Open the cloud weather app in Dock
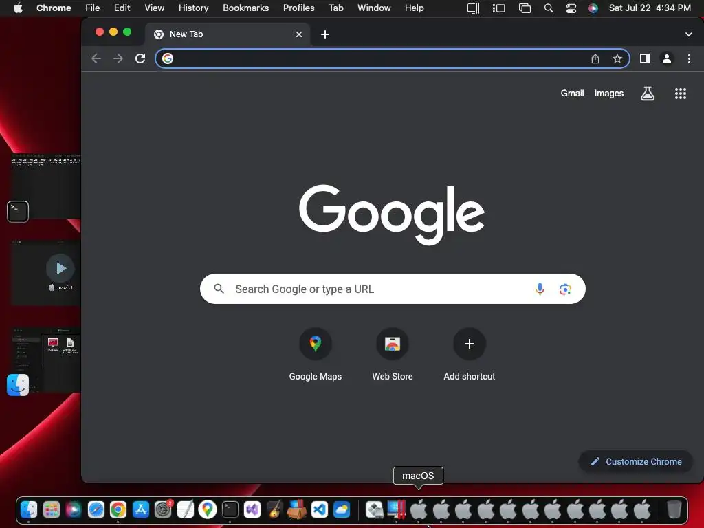The width and height of the screenshot is (704, 528). [x=342, y=509]
